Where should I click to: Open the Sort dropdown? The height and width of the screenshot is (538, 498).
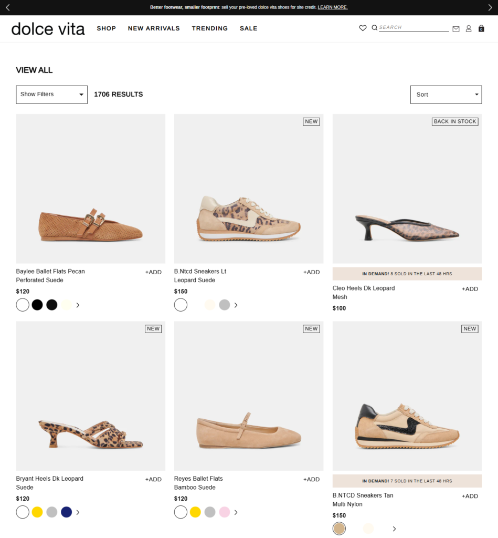[x=446, y=95]
